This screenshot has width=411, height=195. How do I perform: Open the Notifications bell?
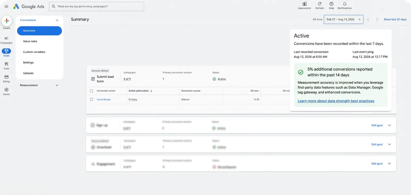tap(345, 4)
